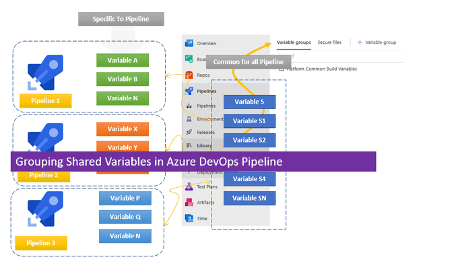Click the Time icon in the sidebar
Screen dimensions: 458x274
189,218
